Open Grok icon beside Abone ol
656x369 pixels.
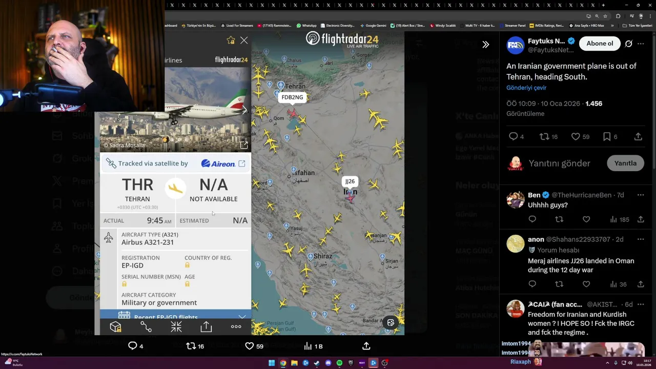tap(628, 44)
